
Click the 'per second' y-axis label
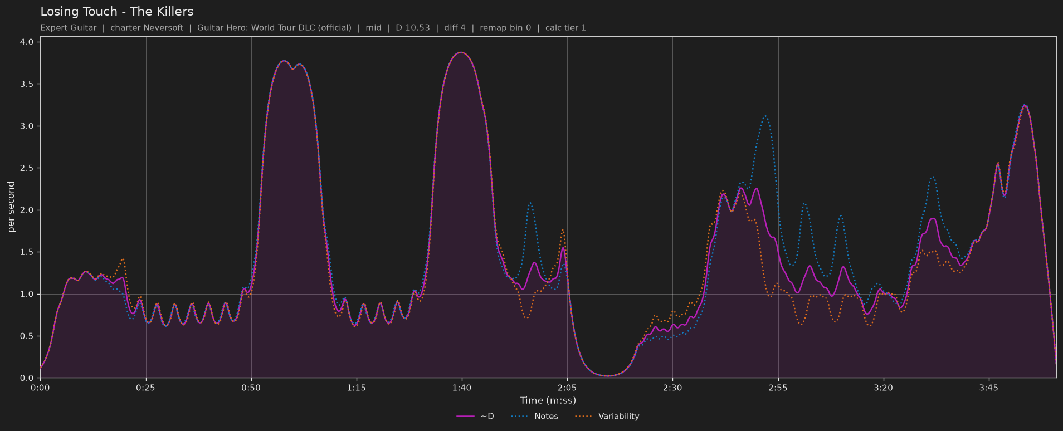[11, 207]
